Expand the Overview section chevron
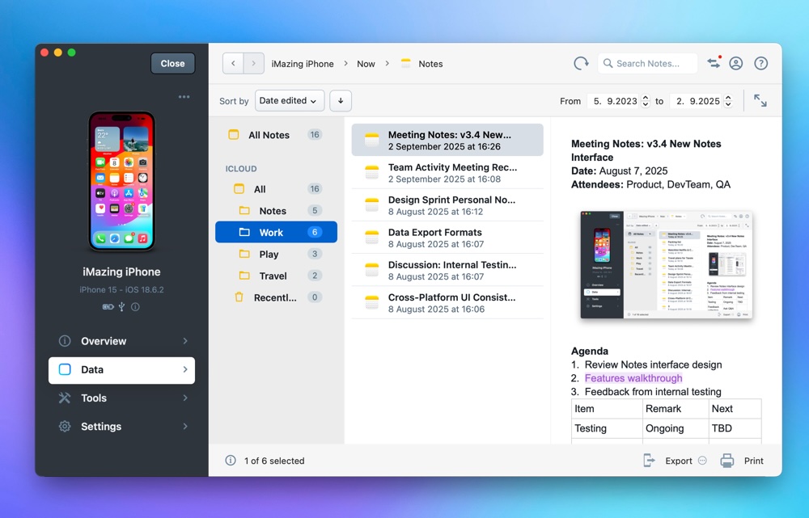 click(x=185, y=341)
